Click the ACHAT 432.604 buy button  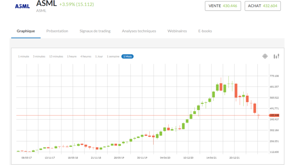[262, 6]
